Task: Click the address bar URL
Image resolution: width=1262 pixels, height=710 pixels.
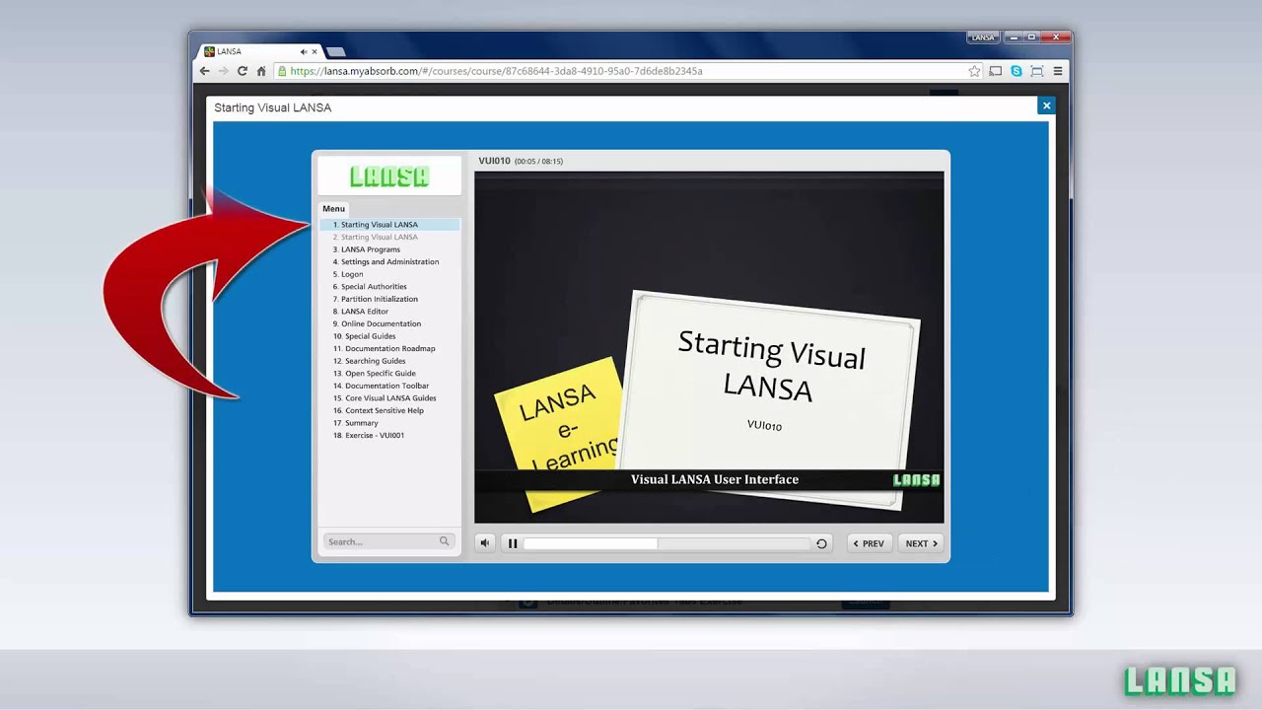Action: coord(496,71)
